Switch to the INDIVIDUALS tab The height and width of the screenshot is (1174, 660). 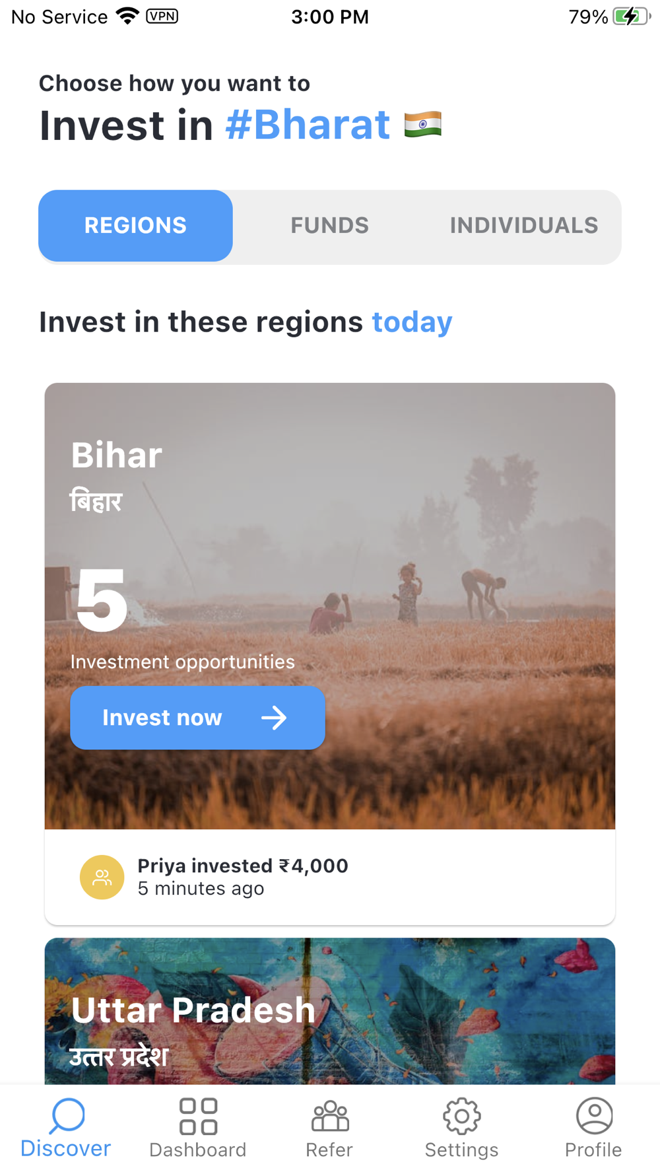523,226
